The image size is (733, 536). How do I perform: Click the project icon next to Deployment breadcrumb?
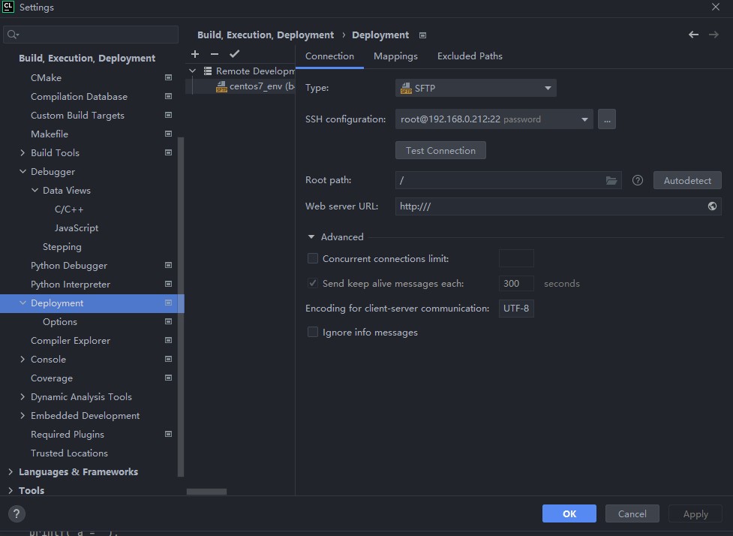coord(422,35)
